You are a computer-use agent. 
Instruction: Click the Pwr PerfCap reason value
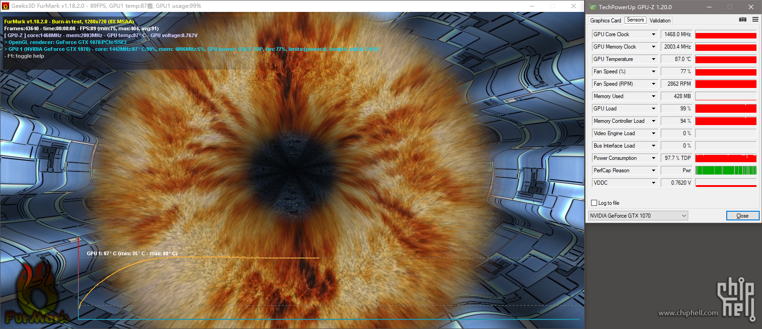[x=676, y=170]
